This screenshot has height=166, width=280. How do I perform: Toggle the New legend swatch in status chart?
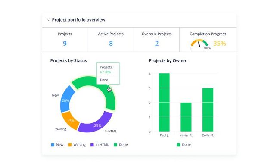[53, 144]
